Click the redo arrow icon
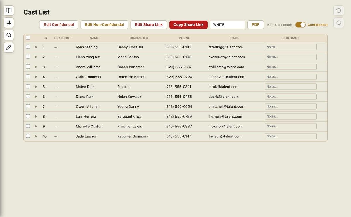The height and width of the screenshot is (217, 351). click(339, 23)
